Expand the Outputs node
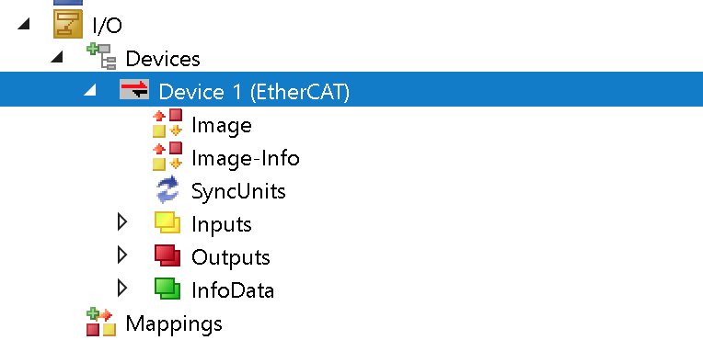Image resolution: width=703 pixels, height=340 pixels. tap(122, 255)
